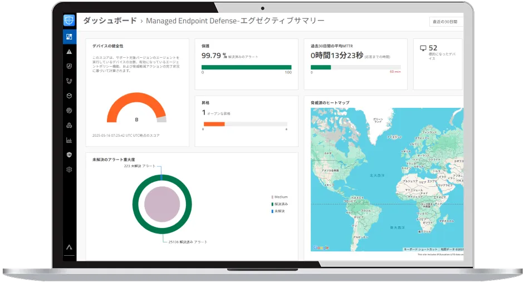Click the ブラジル label on the map
The width and height of the screenshot is (524, 283).
pyautogui.click(x=366, y=211)
